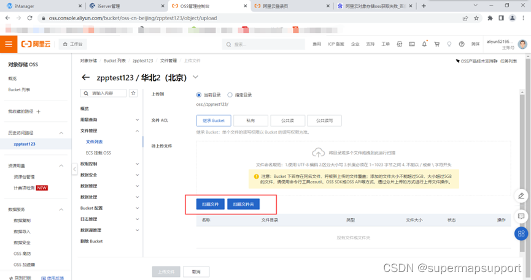531x280 pixels.
Task: Click the cloud upload drop area icon
Action: tap(319, 153)
